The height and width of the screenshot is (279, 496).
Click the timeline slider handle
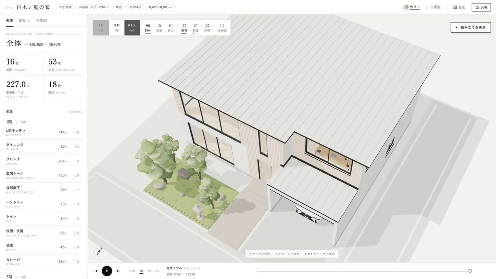pos(470,271)
